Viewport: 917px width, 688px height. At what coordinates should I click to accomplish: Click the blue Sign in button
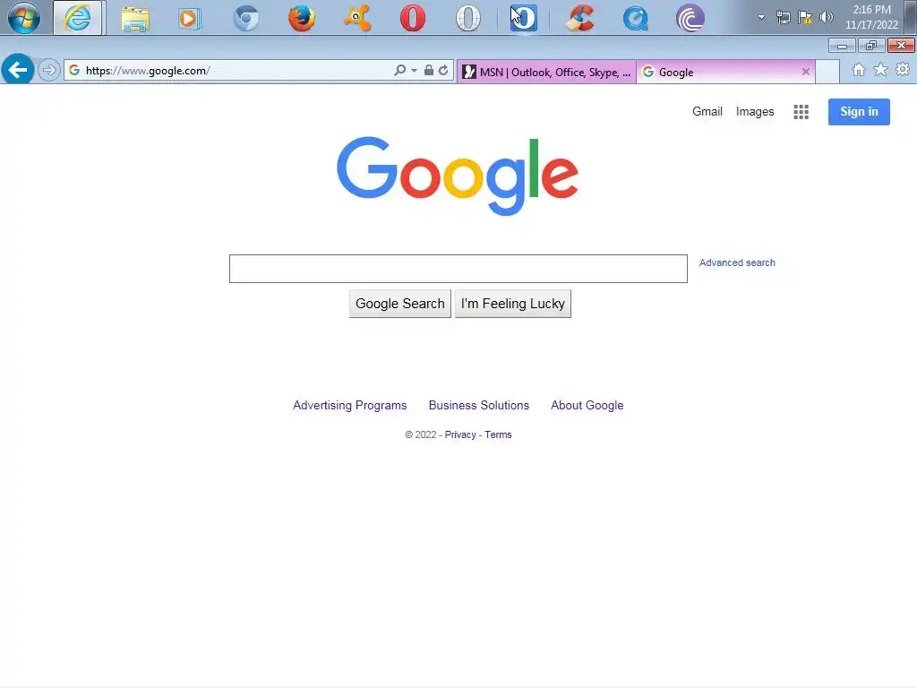tap(859, 112)
